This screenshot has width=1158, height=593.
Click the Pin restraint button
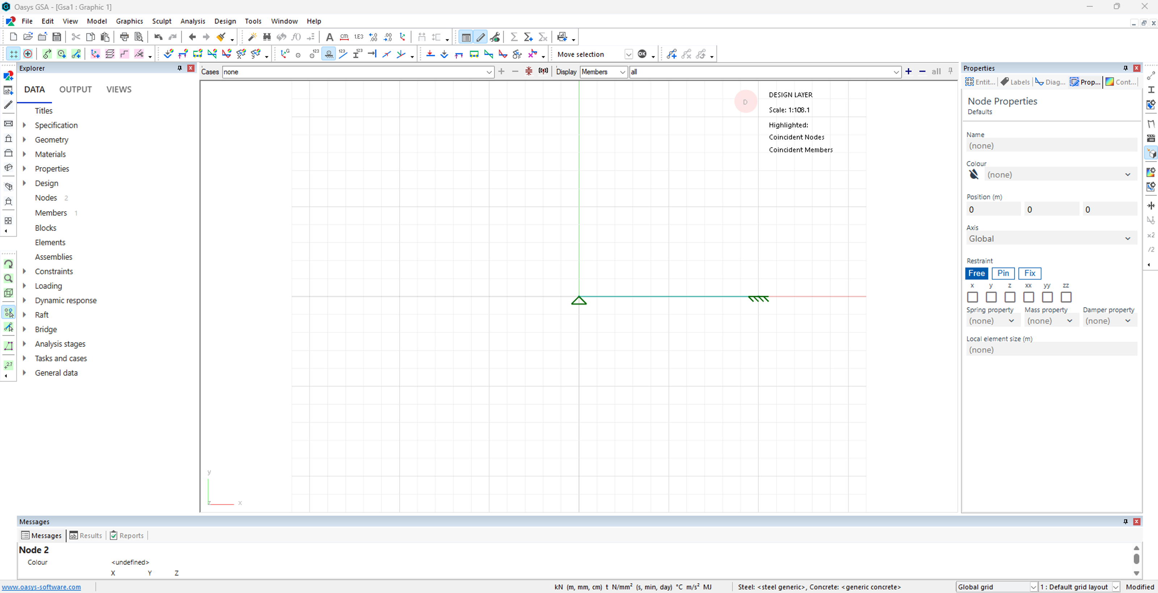1003,274
